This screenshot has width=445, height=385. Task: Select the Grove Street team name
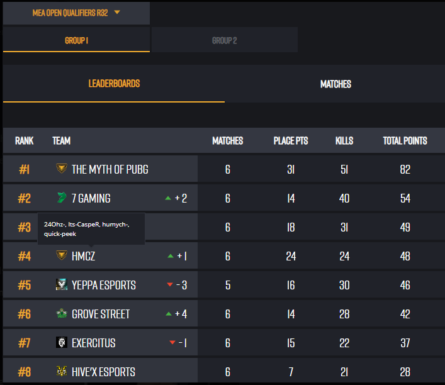(x=101, y=314)
